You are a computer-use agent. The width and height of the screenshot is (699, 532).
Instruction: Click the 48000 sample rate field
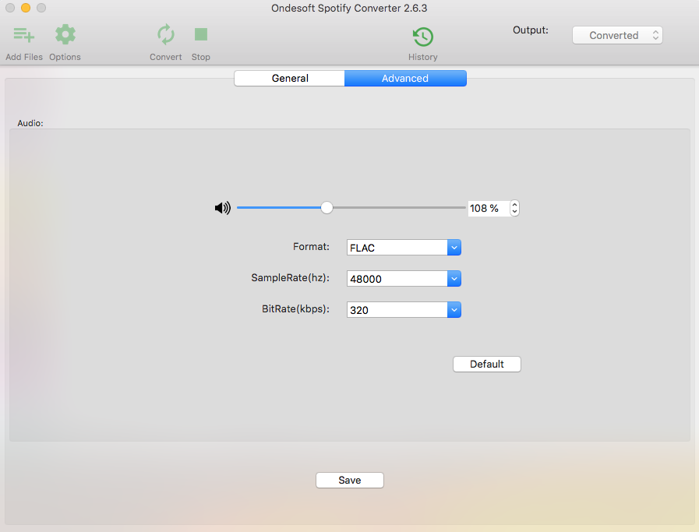pyautogui.click(x=397, y=279)
